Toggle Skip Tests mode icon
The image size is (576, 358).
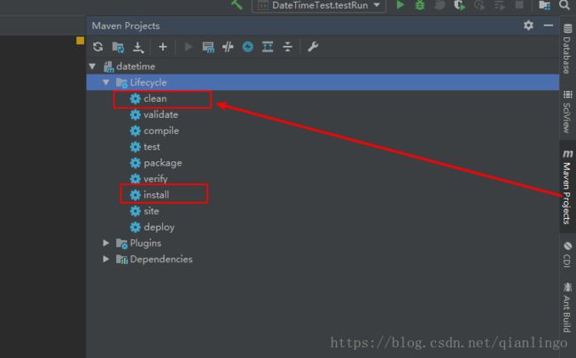[248, 47]
